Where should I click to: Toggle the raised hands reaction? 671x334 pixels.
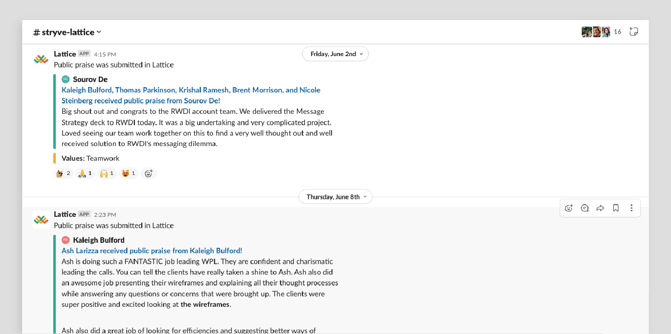click(107, 173)
